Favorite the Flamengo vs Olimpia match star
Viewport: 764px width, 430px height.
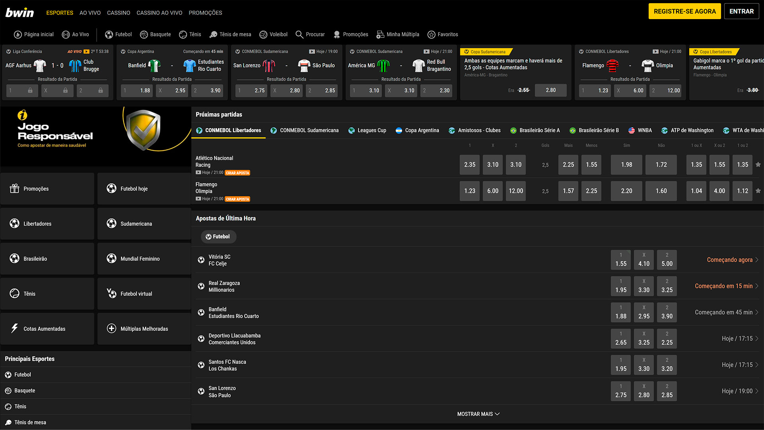tap(758, 191)
